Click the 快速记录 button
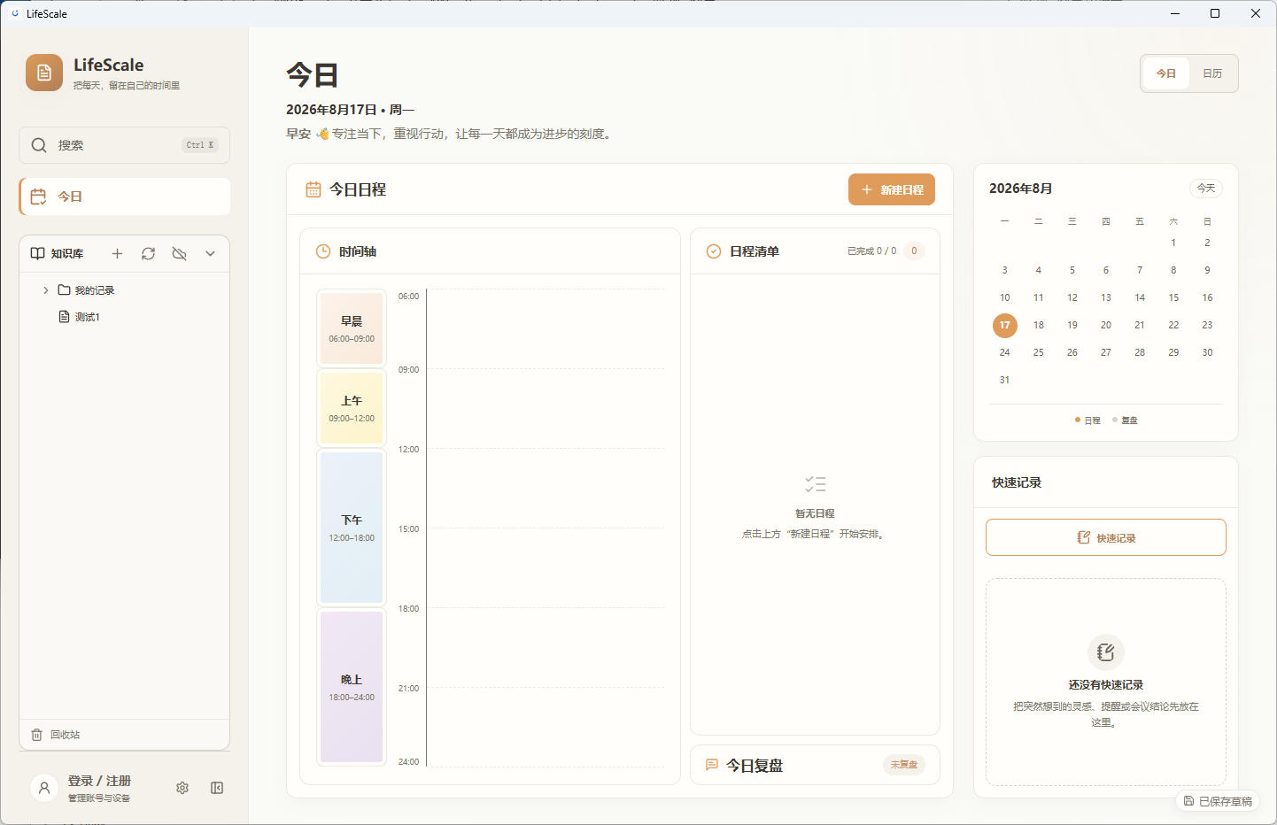Image resolution: width=1277 pixels, height=825 pixels. (x=1106, y=537)
